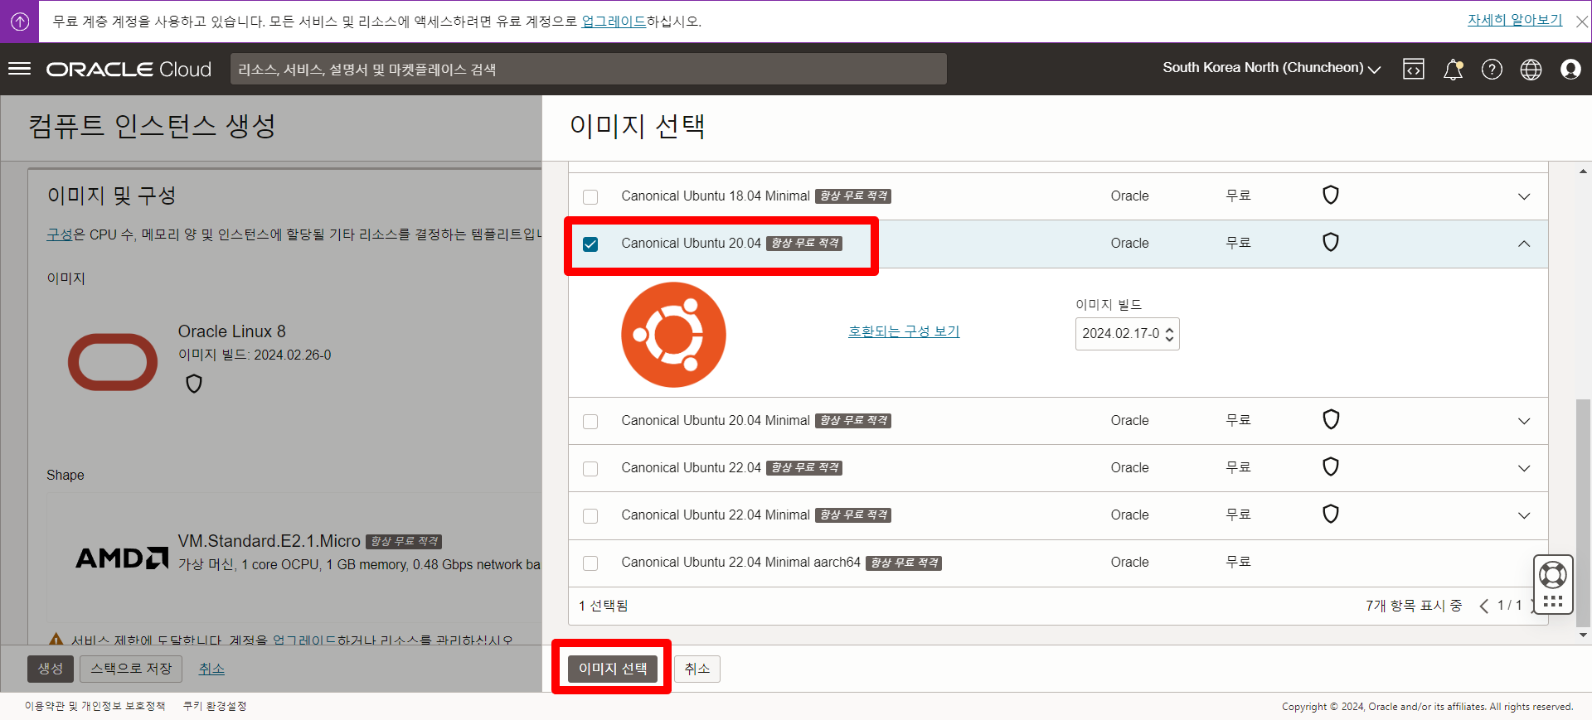Close the free tier banner
This screenshot has height=720, width=1592.
1581,22
